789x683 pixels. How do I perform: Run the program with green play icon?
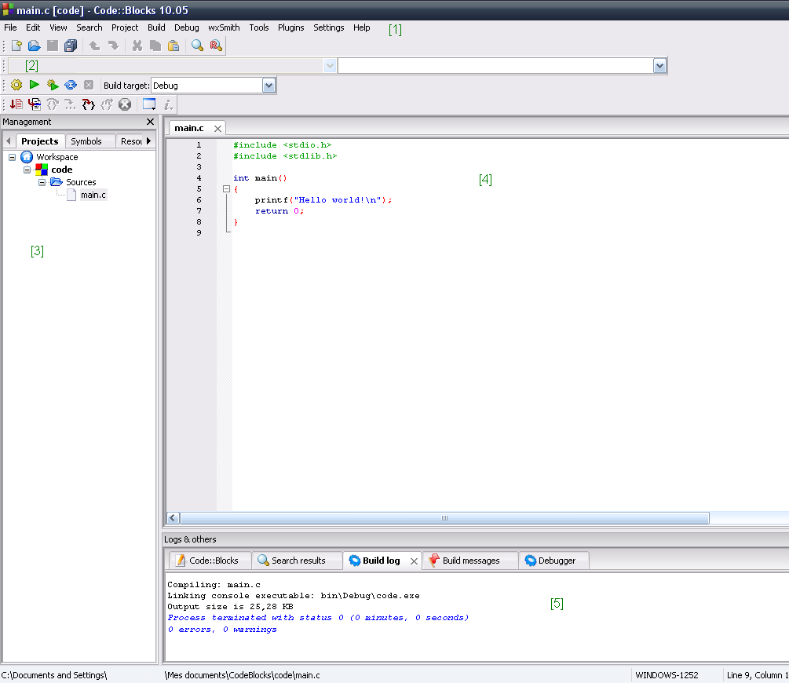click(x=35, y=85)
